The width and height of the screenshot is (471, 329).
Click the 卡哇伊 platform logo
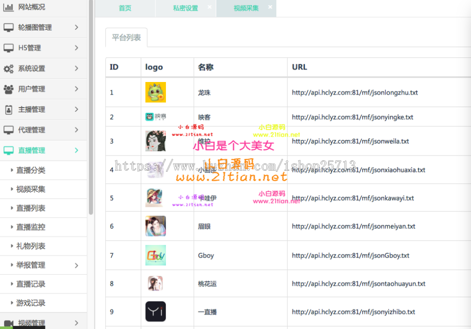[155, 198]
